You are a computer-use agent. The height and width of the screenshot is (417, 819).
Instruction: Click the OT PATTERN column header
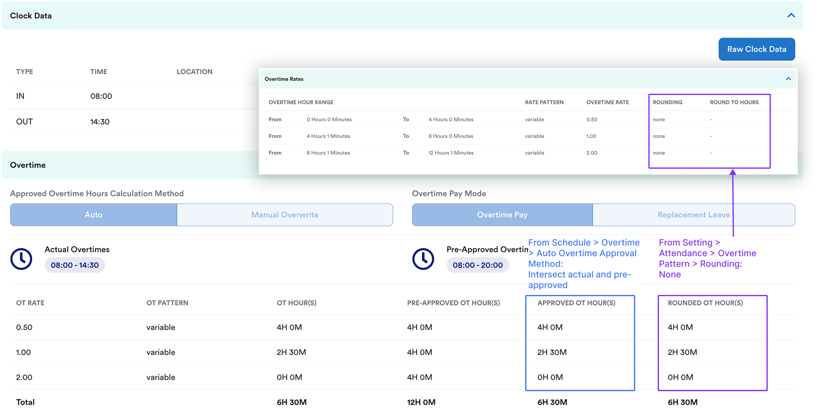click(x=167, y=303)
